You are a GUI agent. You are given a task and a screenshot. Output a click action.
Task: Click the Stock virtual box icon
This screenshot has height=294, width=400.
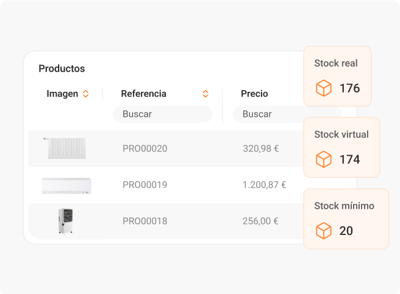coord(323,159)
